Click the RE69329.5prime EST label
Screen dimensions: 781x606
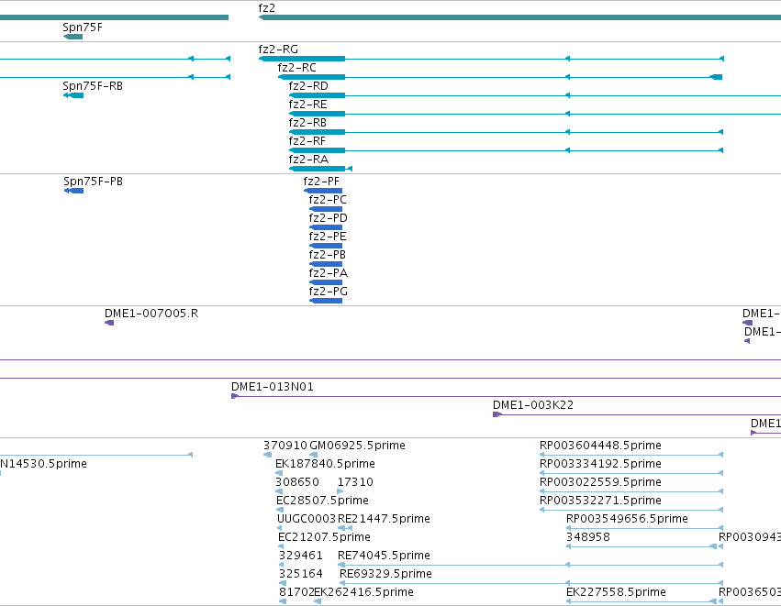tap(385, 575)
